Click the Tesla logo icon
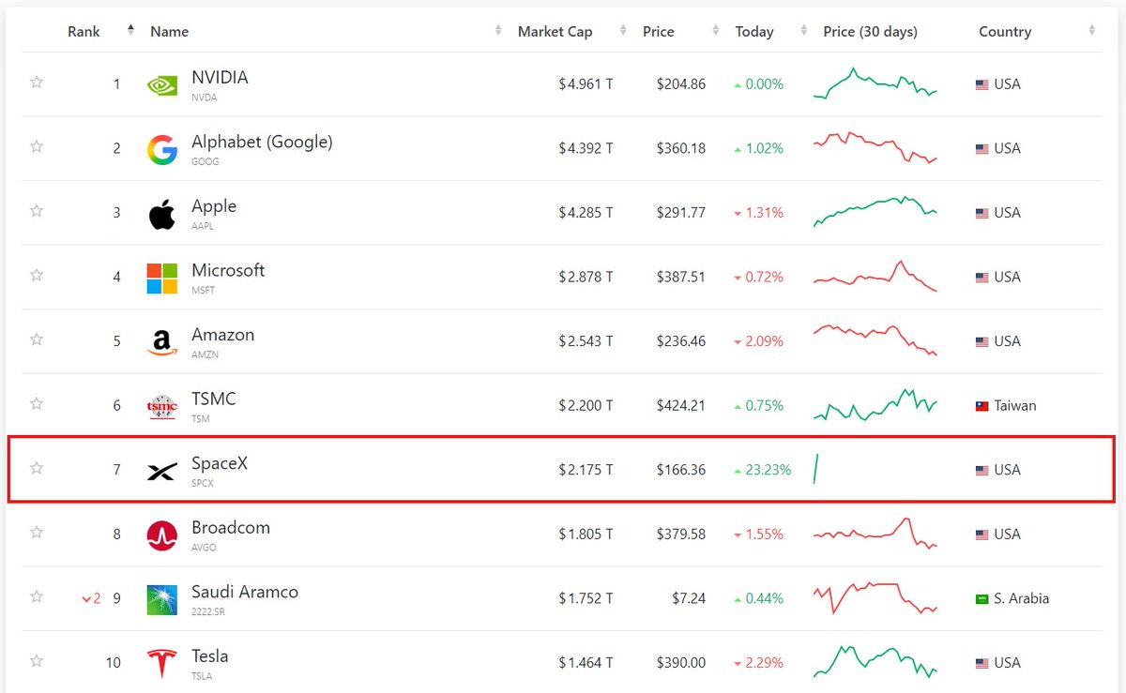The image size is (1126, 693). (161, 663)
